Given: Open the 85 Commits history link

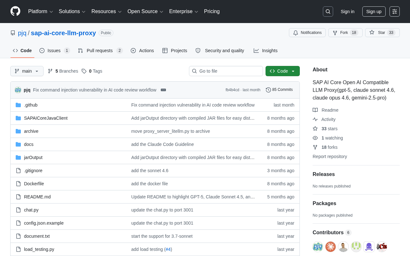Looking at the screenshot, I should pos(279,90).
